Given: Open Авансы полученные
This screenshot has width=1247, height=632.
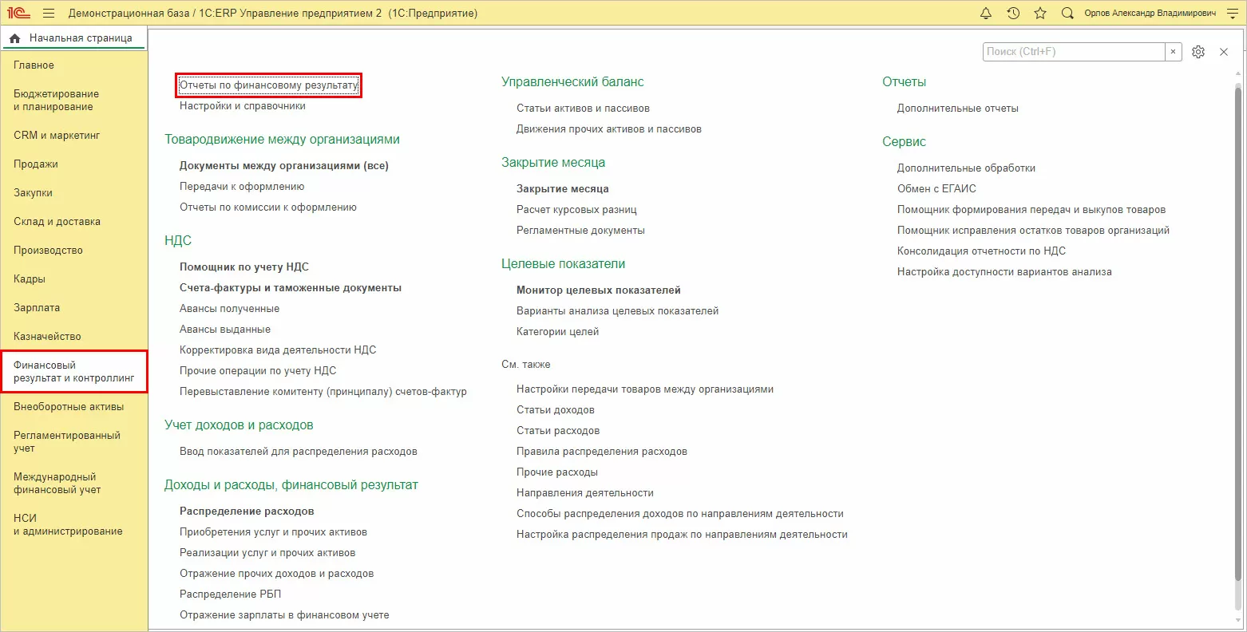Looking at the screenshot, I should coord(230,309).
